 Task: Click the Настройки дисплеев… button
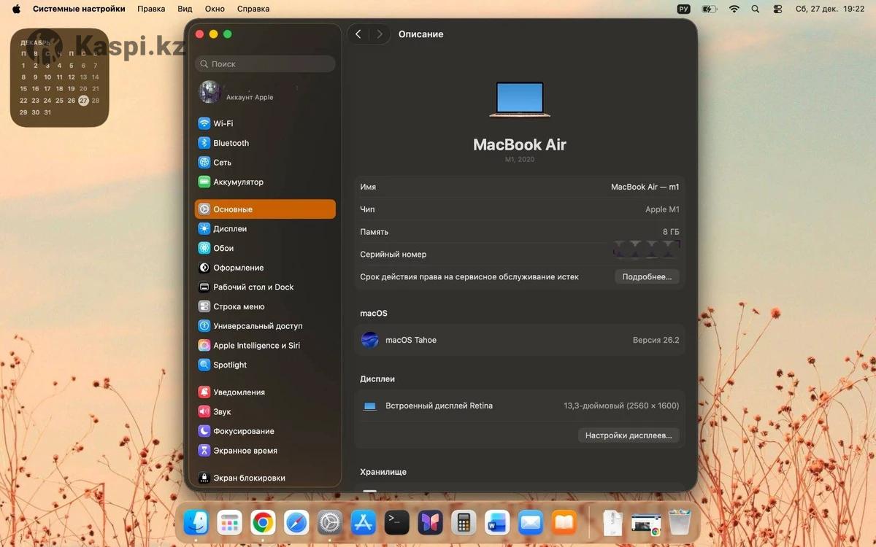[629, 435]
